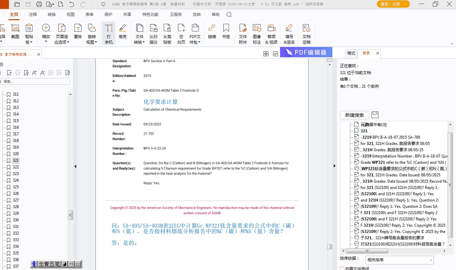Click the save search results icon
Image resolution: width=456 pixels, height=270 pixels.
coord(375,115)
